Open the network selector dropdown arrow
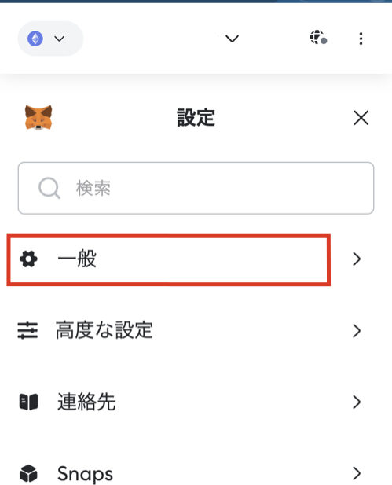392x485 pixels. (x=60, y=39)
